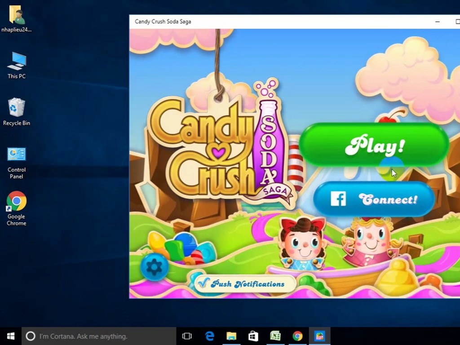Screen dimensions: 460x345
Task: Open the blue gear settings icon
Action: click(x=154, y=267)
